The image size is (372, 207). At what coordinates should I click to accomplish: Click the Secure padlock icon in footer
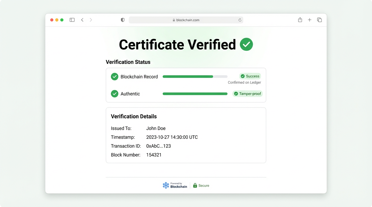point(195,185)
